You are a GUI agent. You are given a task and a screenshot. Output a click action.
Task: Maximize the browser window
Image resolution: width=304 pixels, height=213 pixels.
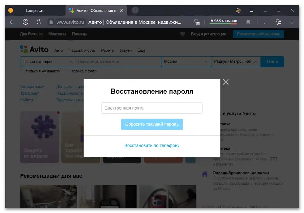(278, 10)
